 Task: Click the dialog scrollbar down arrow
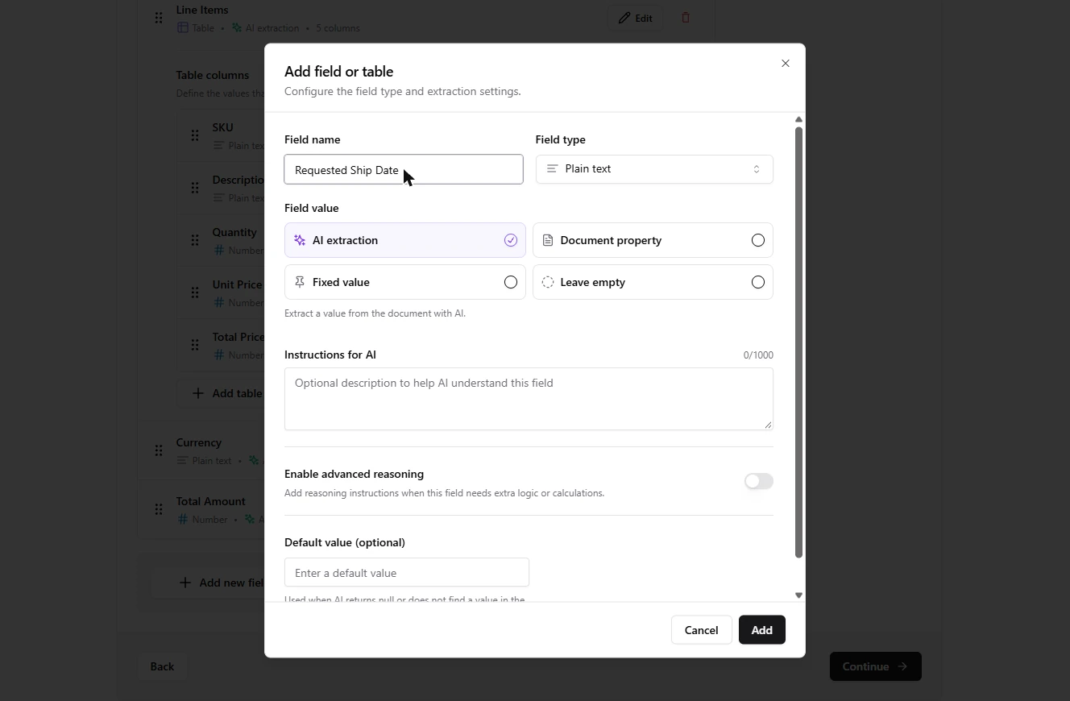pyautogui.click(x=798, y=595)
